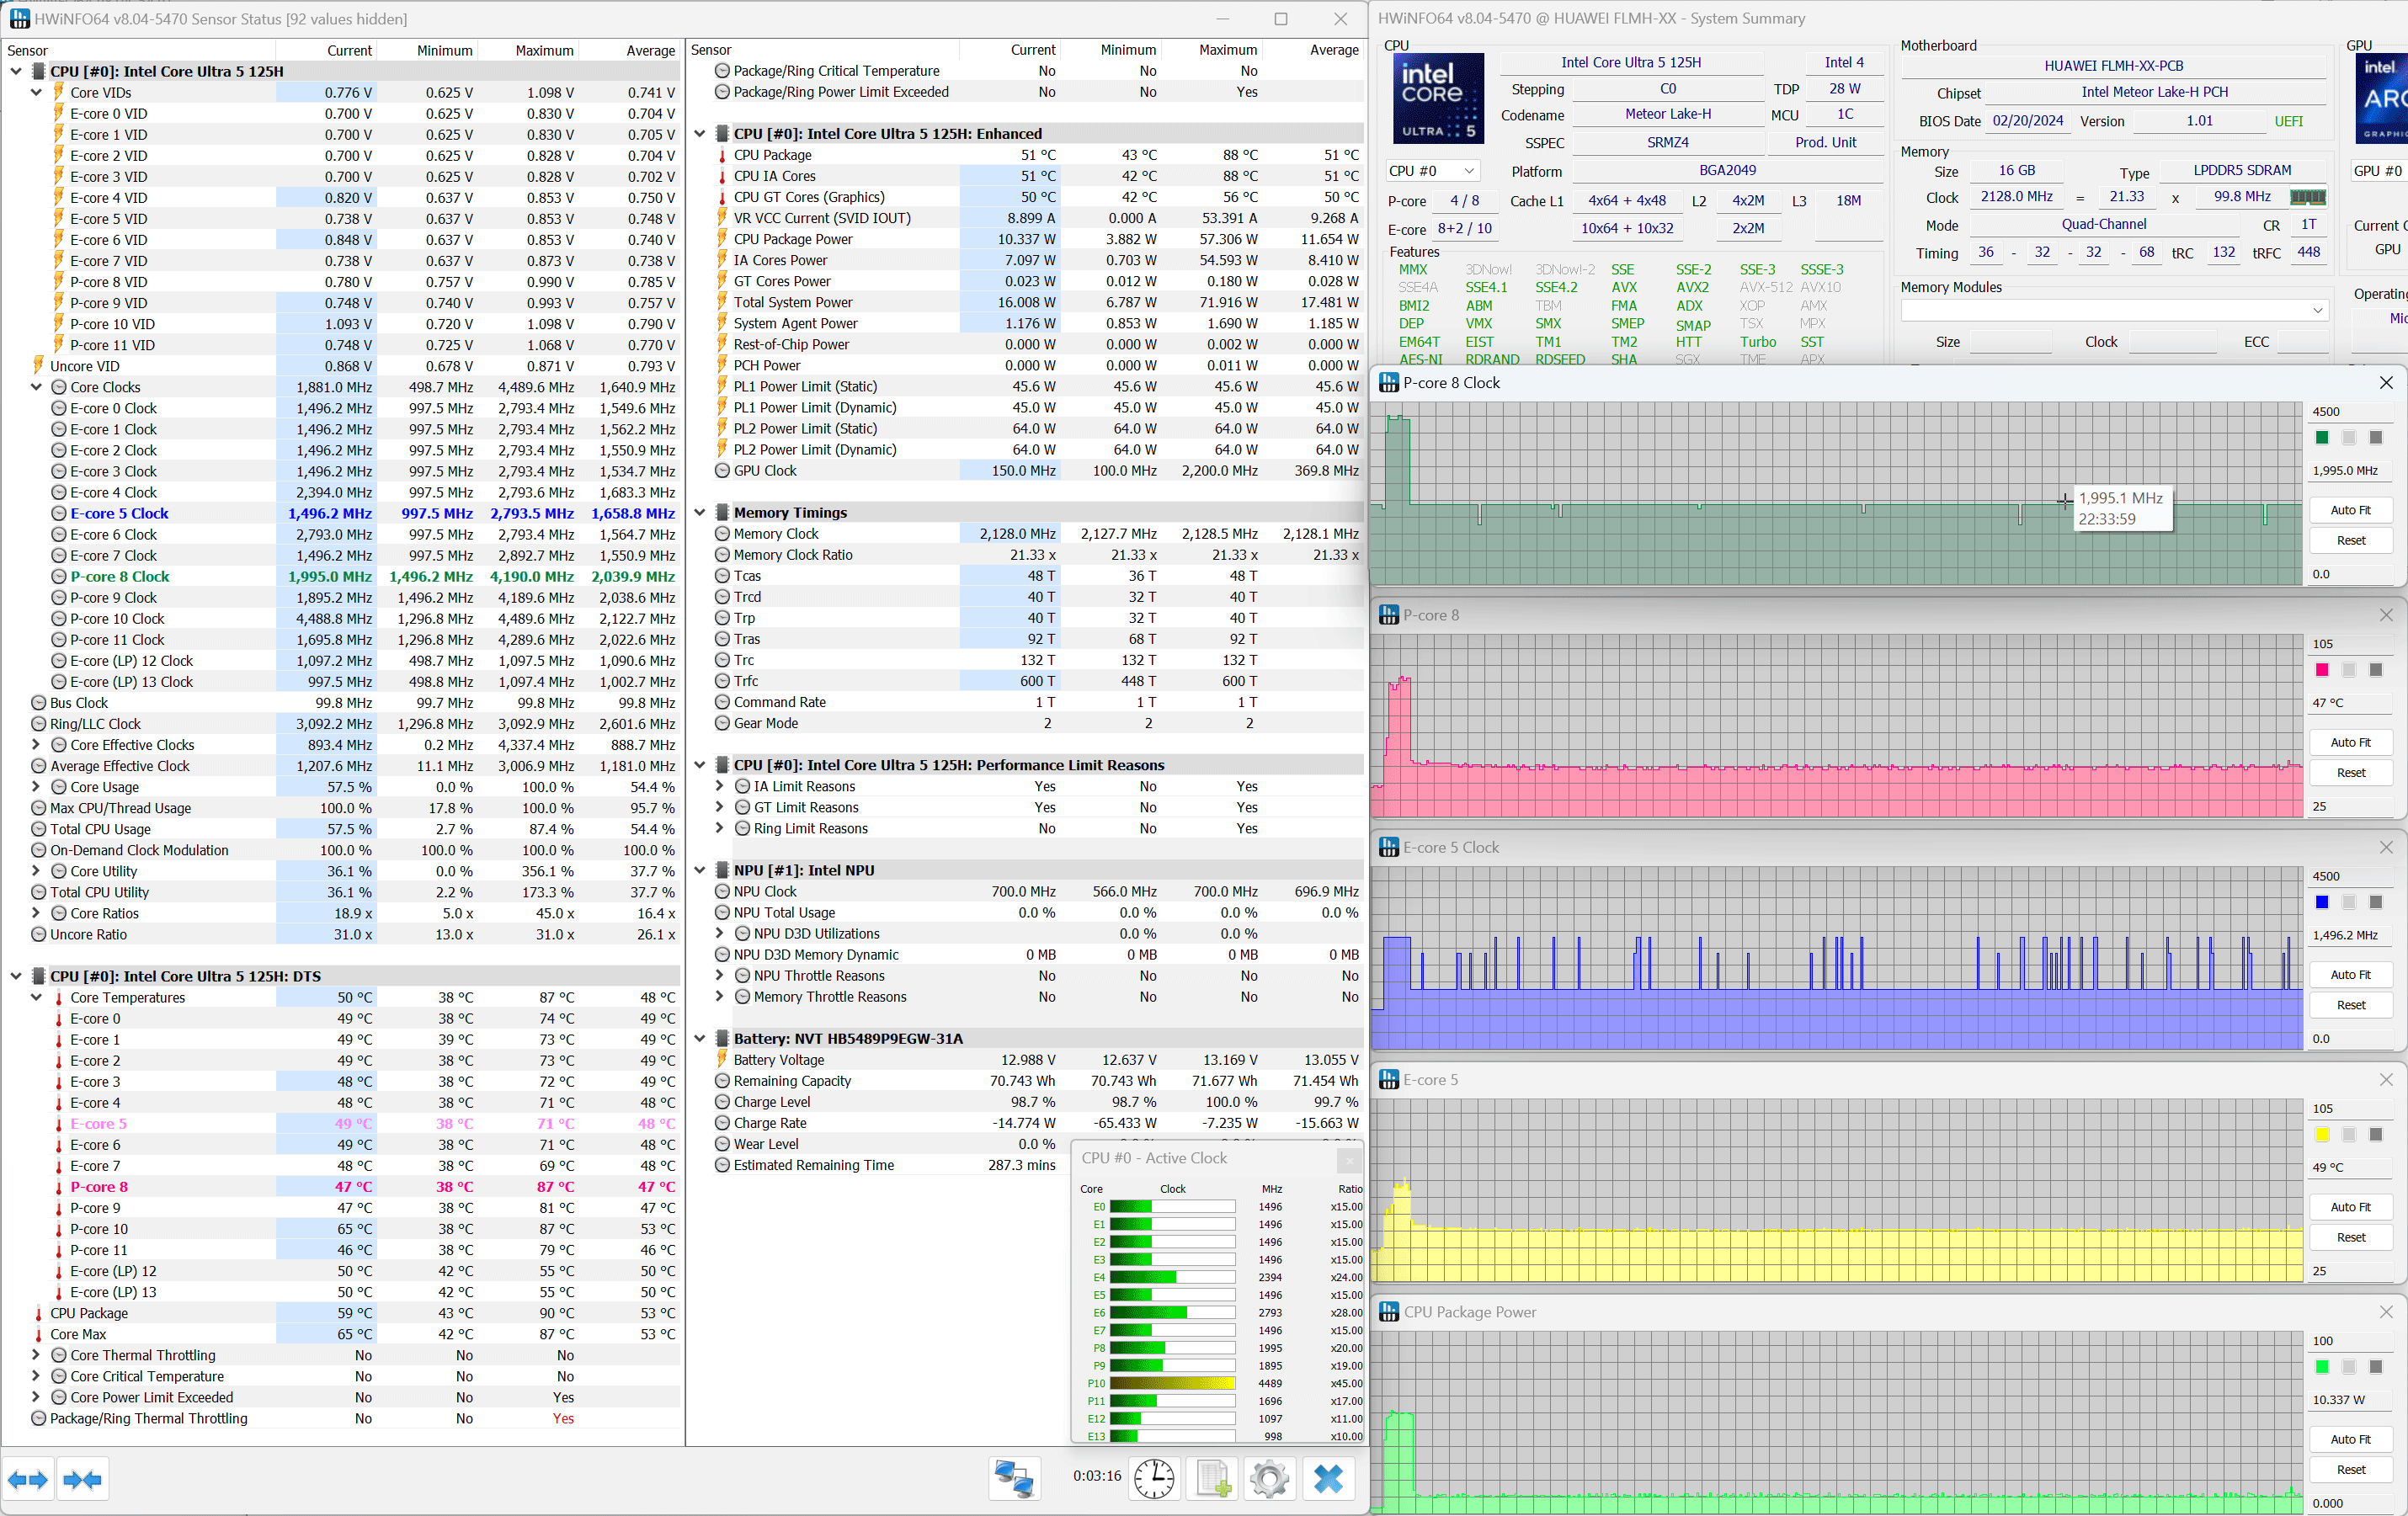Close the E-core 5 Clock graph
Screen dimensions: 2408x1516
click(2386, 847)
